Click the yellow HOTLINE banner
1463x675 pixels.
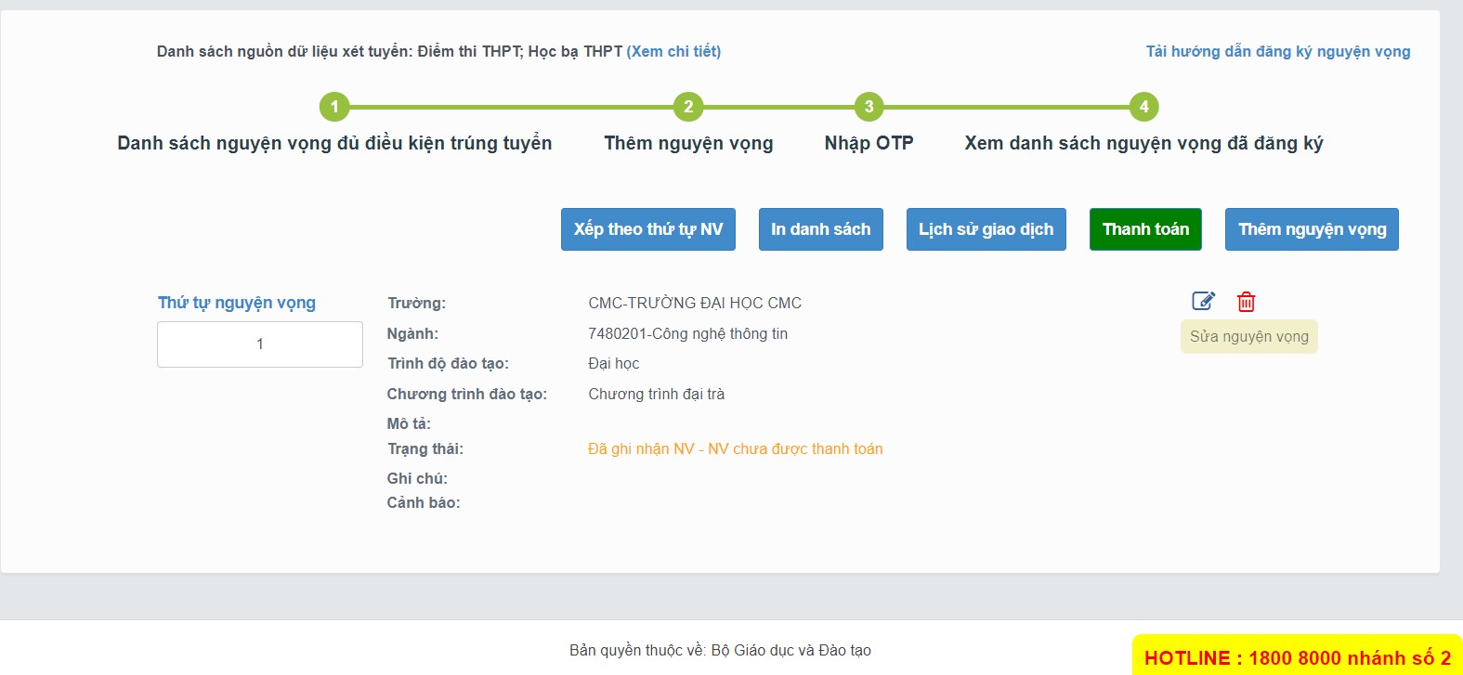coord(1297,657)
